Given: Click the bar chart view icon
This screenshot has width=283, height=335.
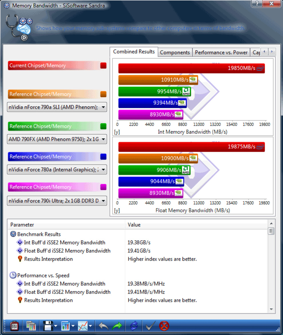Looking at the screenshot, I should tap(66, 326).
